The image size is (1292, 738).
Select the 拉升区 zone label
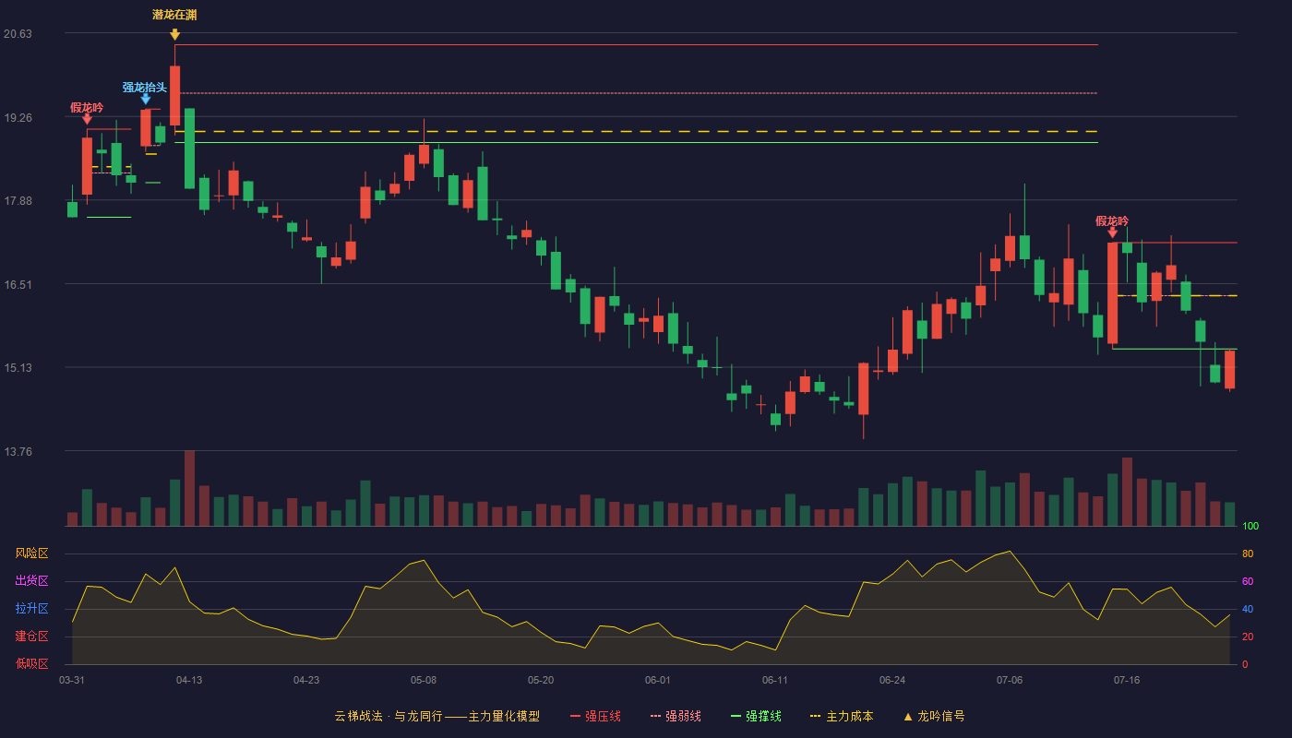pos(31,609)
